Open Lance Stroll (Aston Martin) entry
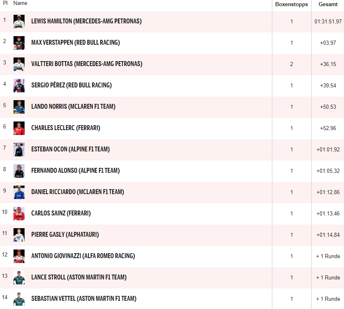Viewport: 344px width, 309px height. pos(79,277)
